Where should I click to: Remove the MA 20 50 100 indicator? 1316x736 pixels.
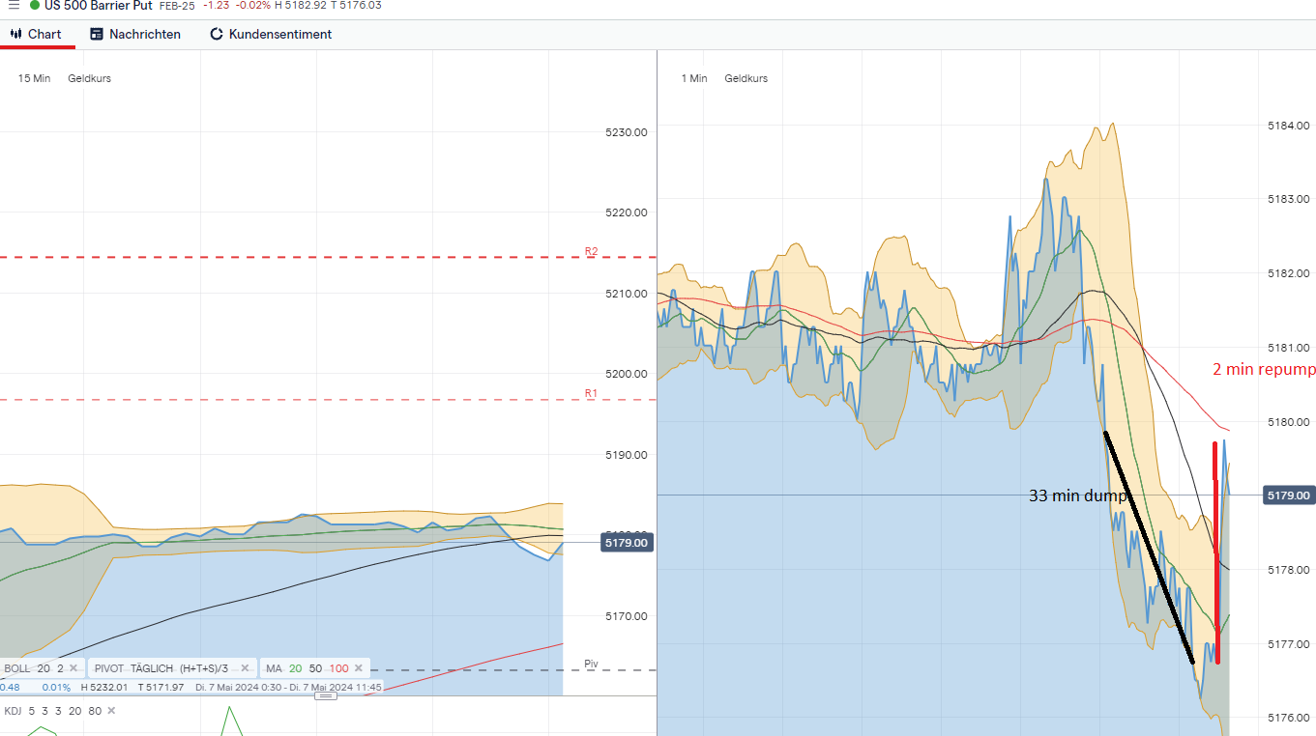tap(359, 668)
